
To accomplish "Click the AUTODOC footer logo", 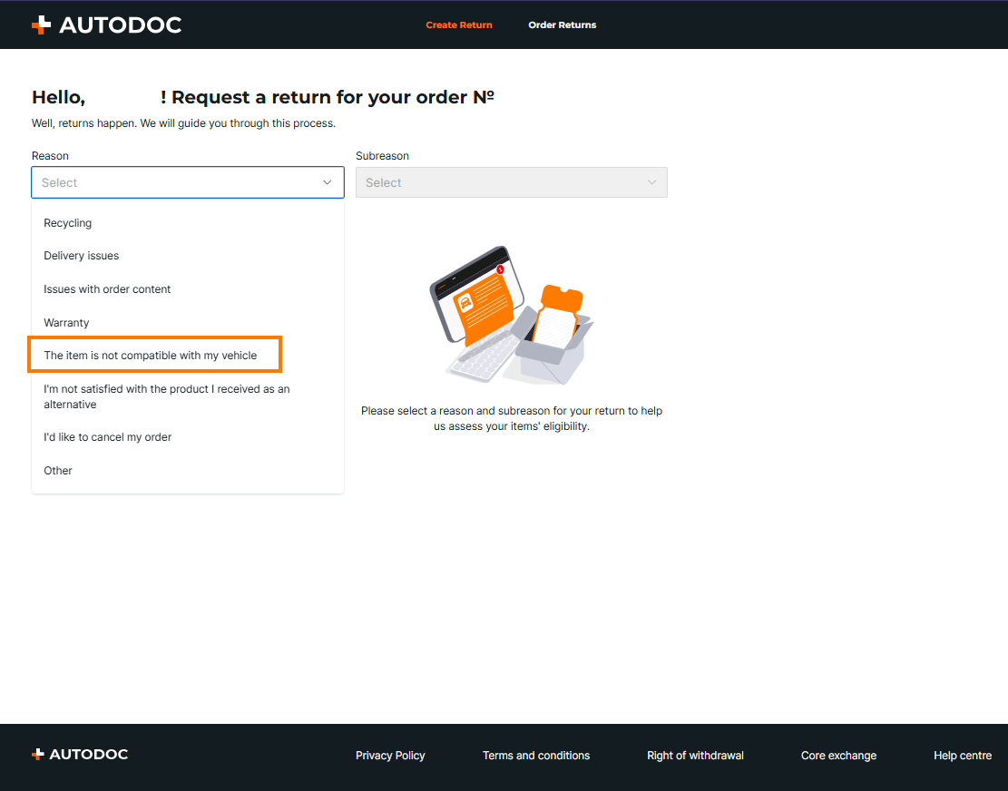I will (80, 755).
